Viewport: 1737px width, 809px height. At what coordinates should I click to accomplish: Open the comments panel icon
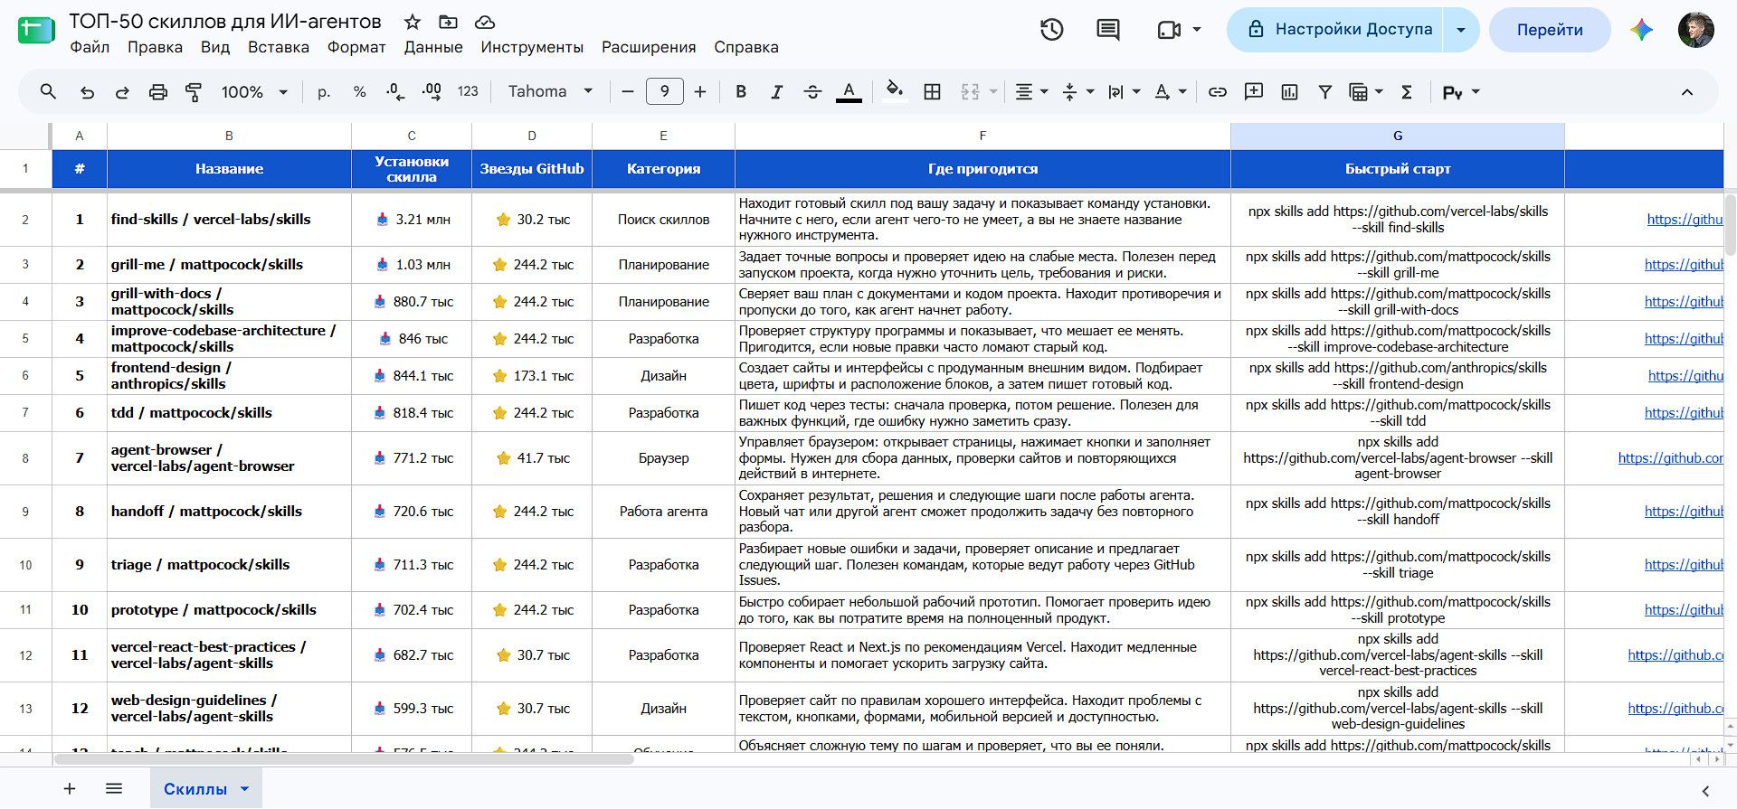click(1108, 30)
